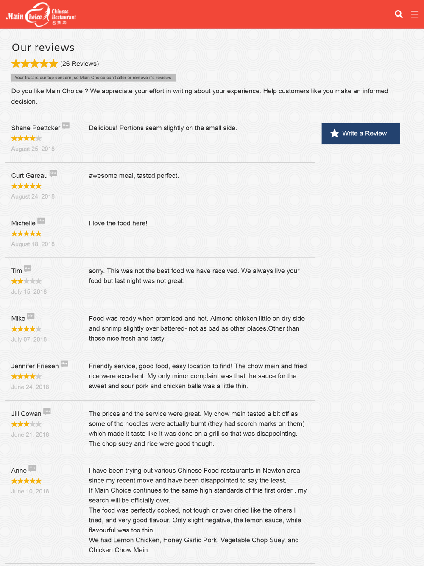
Task: Click the Main Choice restaurant logo
Action: (x=41, y=14)
